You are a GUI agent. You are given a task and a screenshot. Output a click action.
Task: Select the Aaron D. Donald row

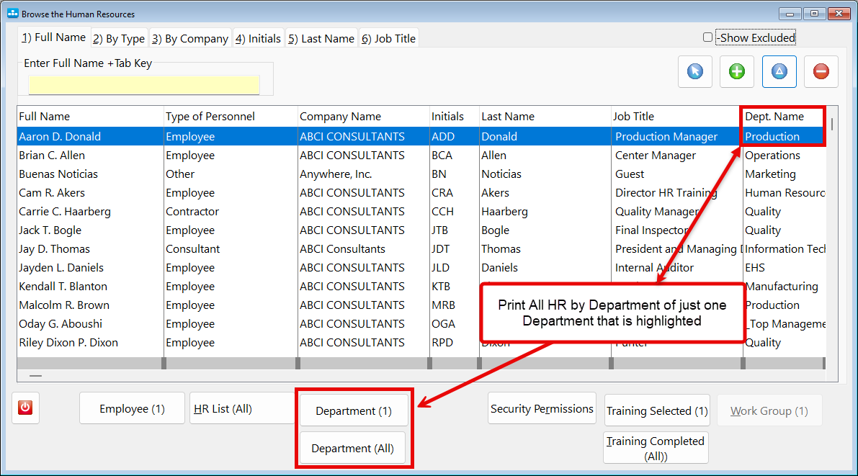420,136
